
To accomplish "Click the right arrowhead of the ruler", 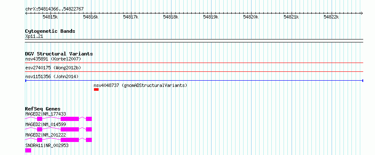I will point(362,13).
